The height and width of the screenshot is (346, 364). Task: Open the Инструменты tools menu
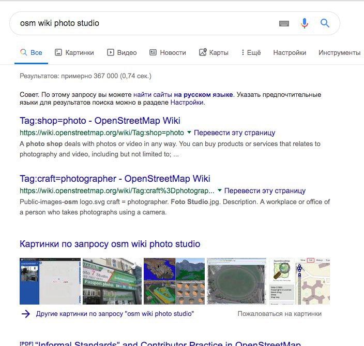(339, 52)
